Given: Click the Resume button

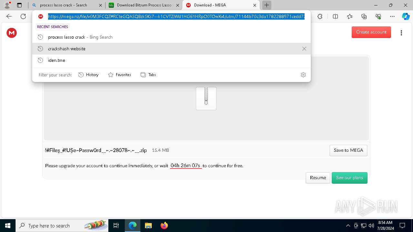Looking at the screenshot, I should pos(318,178).
